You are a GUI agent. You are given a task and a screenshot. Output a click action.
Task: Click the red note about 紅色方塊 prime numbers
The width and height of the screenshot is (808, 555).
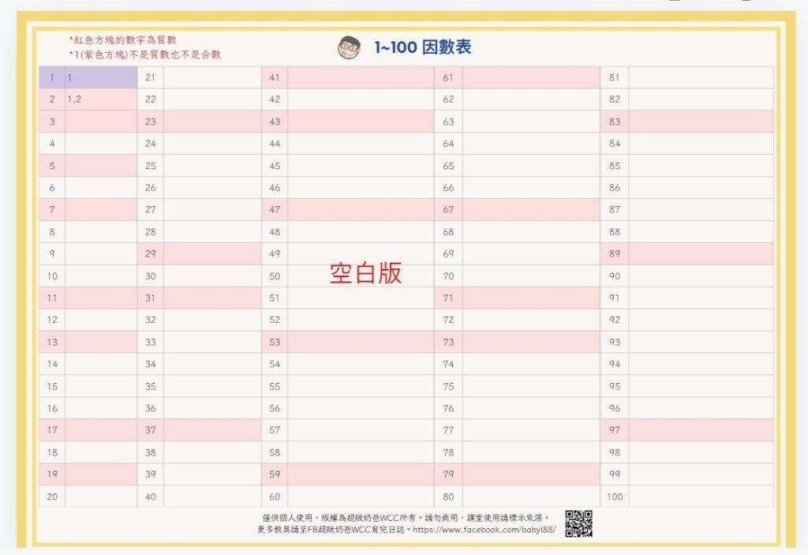(x=122, y=39)
